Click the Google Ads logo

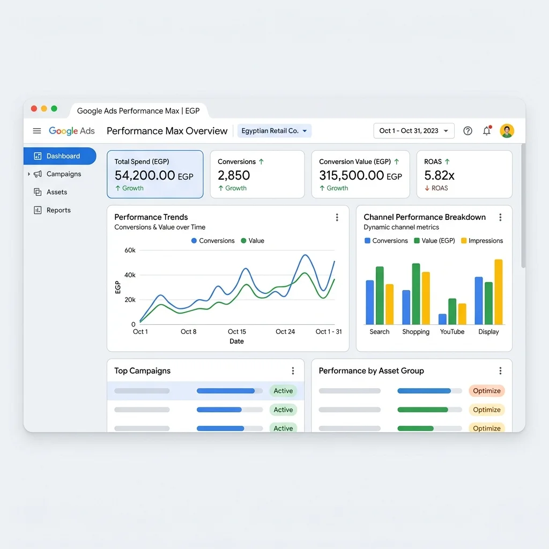pos(72,131)
